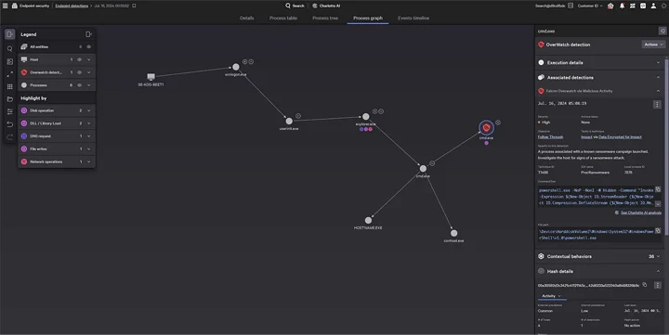Screen dimensions: 669x335
Task: Open user profile icon
Action: pos(653,6)
